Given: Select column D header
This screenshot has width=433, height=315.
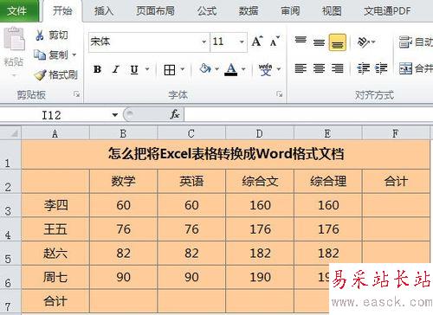Looking at the screenshot, I should pos(260,133).
